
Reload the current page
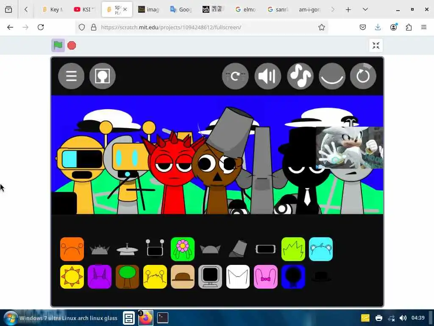click(41, 27)
